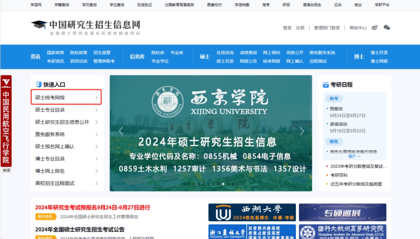The height and width of the screenshot is (239, 420).
Task: Click the WeChat icon in header
Action: [x=387, y=28]
